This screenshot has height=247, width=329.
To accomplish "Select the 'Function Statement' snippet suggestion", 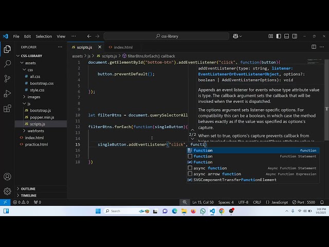I will (253, 156).
